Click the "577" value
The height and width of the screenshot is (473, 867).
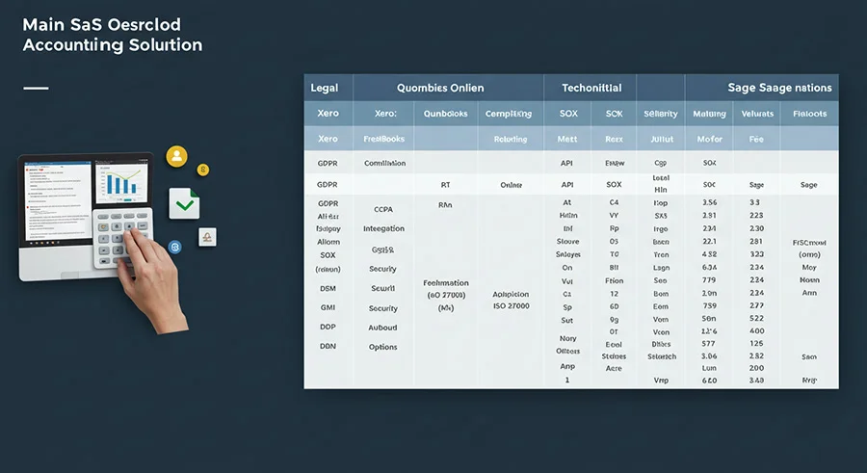[708, 344]
